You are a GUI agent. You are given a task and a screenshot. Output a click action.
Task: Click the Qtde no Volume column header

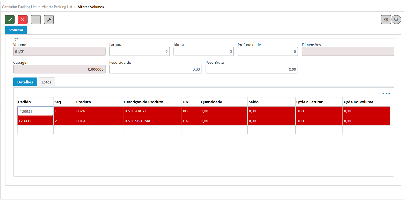tap(358, 102)
